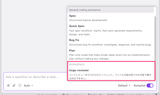Select the Quick Spec mode option
This screenshot has width=160, height=95.
coord(111,30)
